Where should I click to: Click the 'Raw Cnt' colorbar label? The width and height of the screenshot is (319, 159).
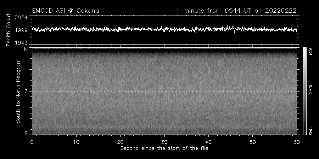[x=310, y=91]
